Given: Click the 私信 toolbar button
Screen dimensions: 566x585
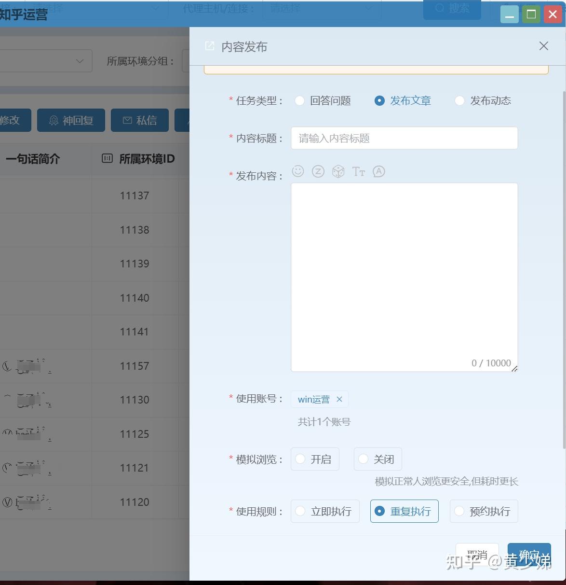Looking at the screenshot, I should [x=140, y=120].
